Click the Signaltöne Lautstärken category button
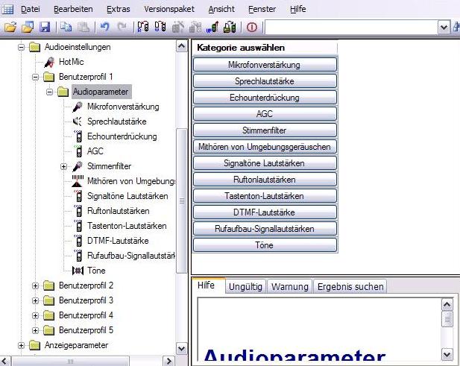This screenshot has width=460, height=366. [265, 163]
